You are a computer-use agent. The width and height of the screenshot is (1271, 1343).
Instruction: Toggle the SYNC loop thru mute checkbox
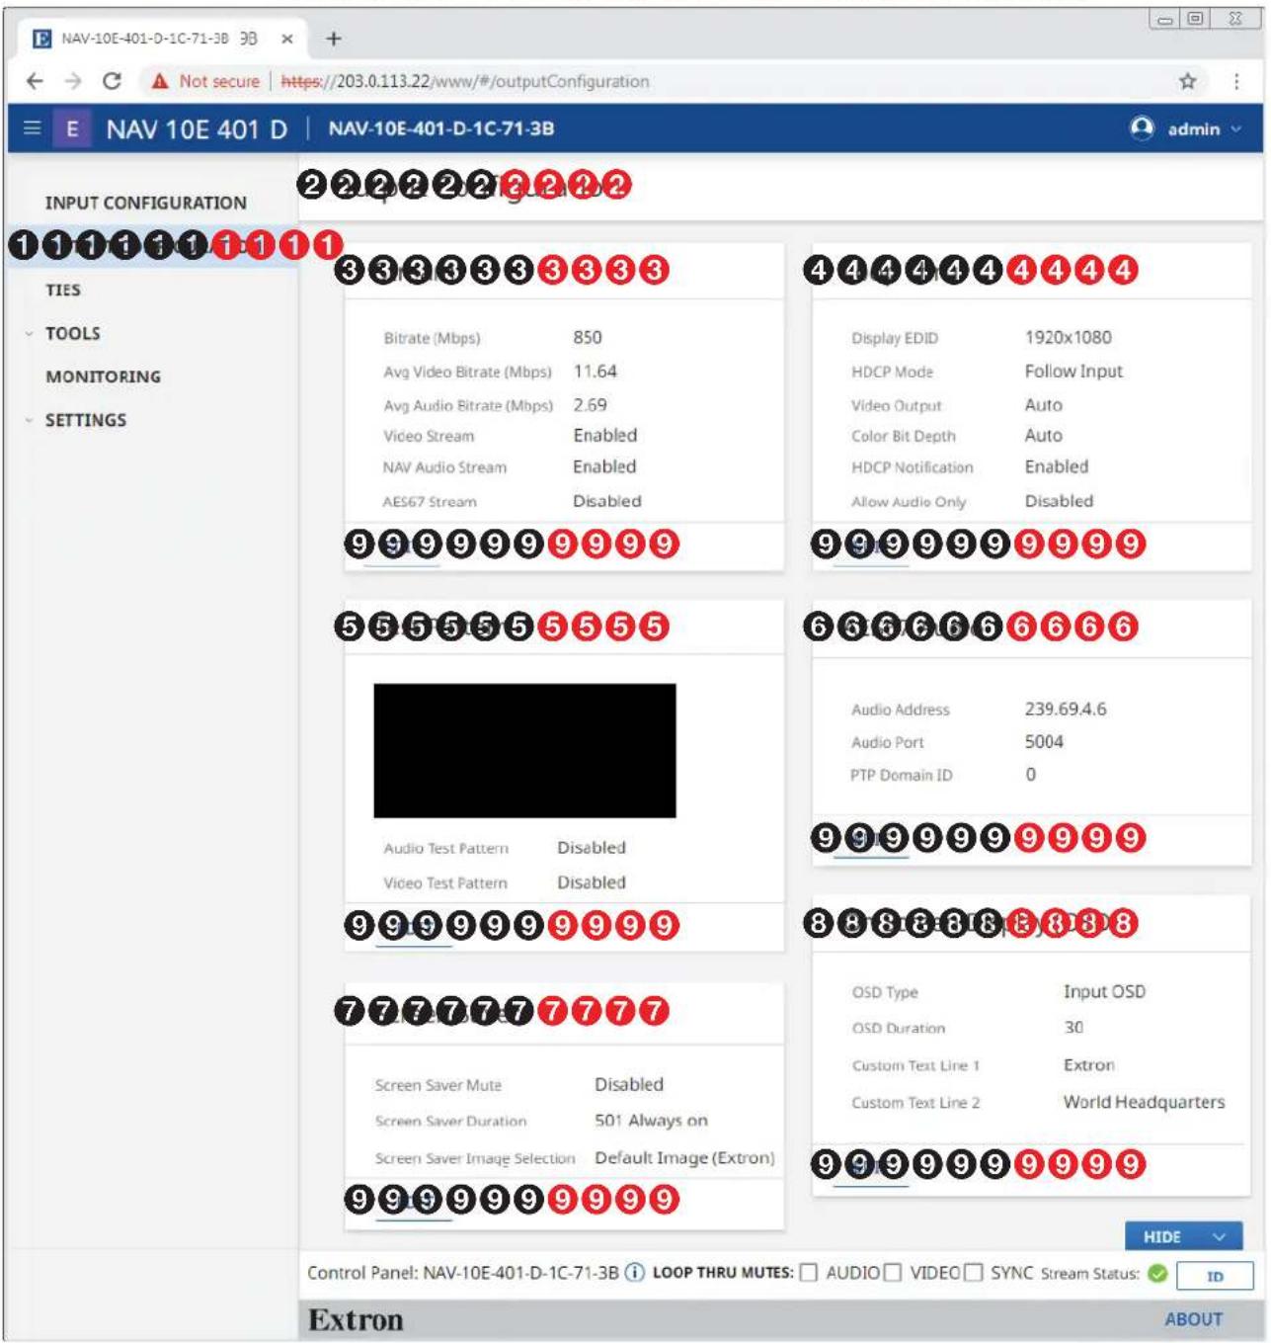tap(974, 1273)
